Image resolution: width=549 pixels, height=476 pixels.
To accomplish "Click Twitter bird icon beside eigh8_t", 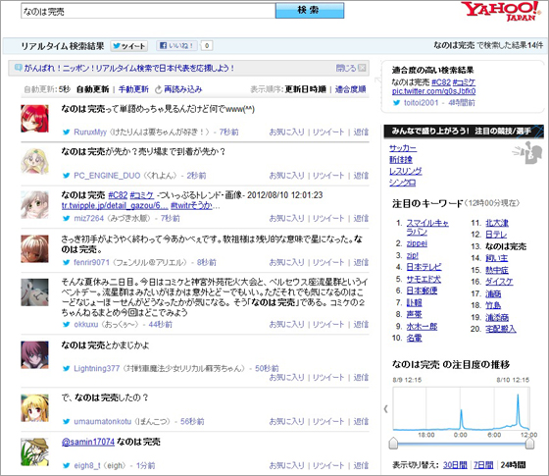I will click(x=67, y=466).
